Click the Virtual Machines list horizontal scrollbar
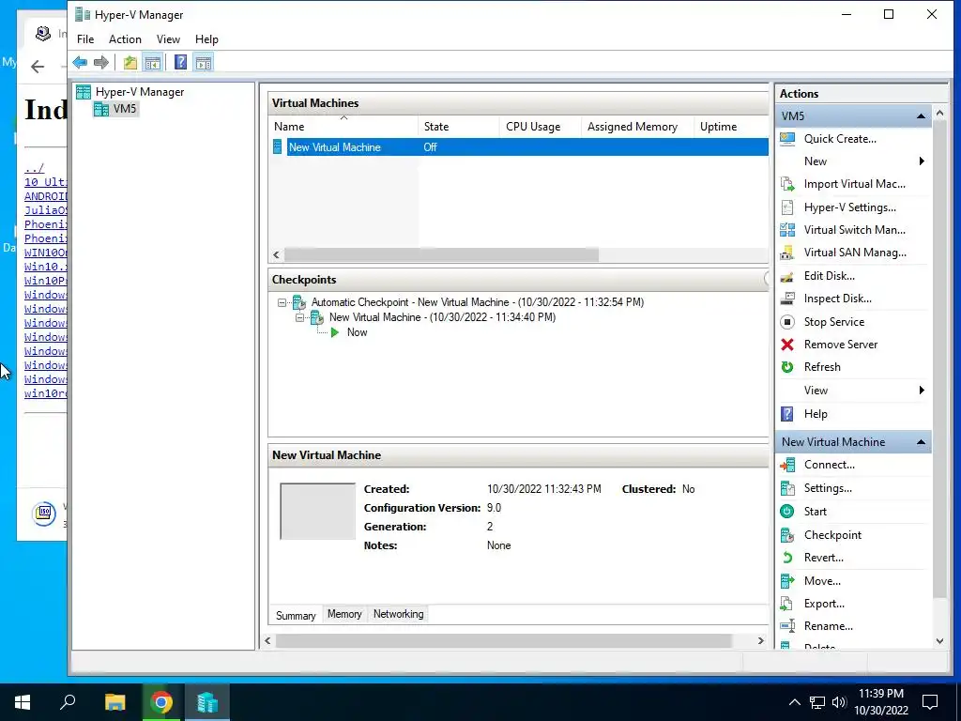 click(x=441, y=254)
